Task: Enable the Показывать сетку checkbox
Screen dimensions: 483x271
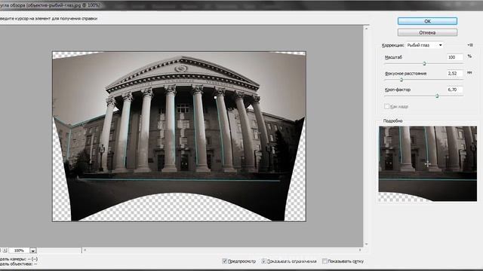Action: click(325, 261)
